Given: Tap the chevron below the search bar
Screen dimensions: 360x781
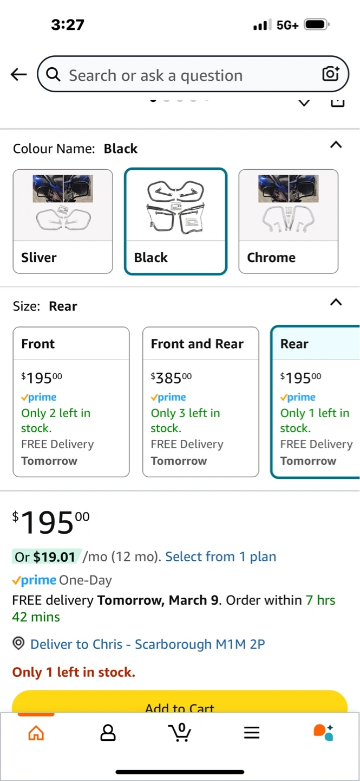Looking at the screenshot, I should (304, 103).
